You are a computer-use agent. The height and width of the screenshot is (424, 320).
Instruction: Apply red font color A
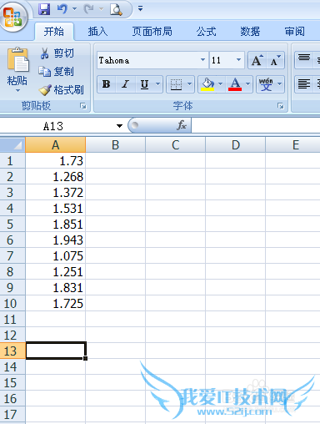tap(235, 84)
